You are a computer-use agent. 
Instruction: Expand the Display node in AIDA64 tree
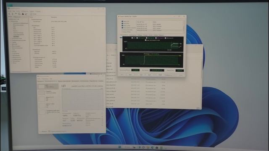tap(11, 44)
